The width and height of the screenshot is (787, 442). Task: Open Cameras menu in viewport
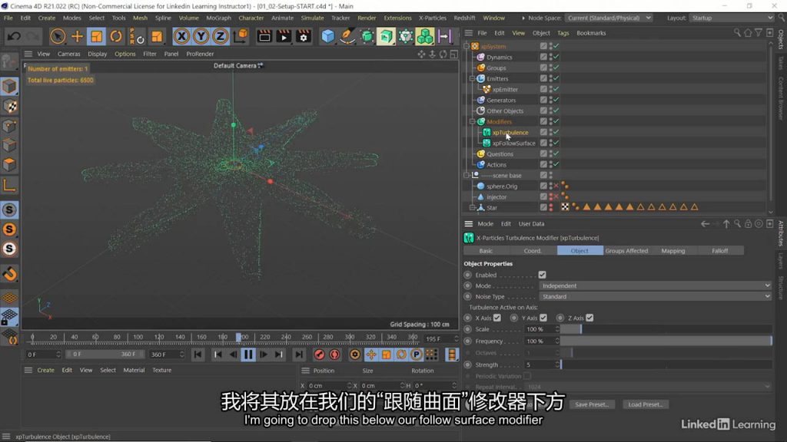(x=68, y=54)
